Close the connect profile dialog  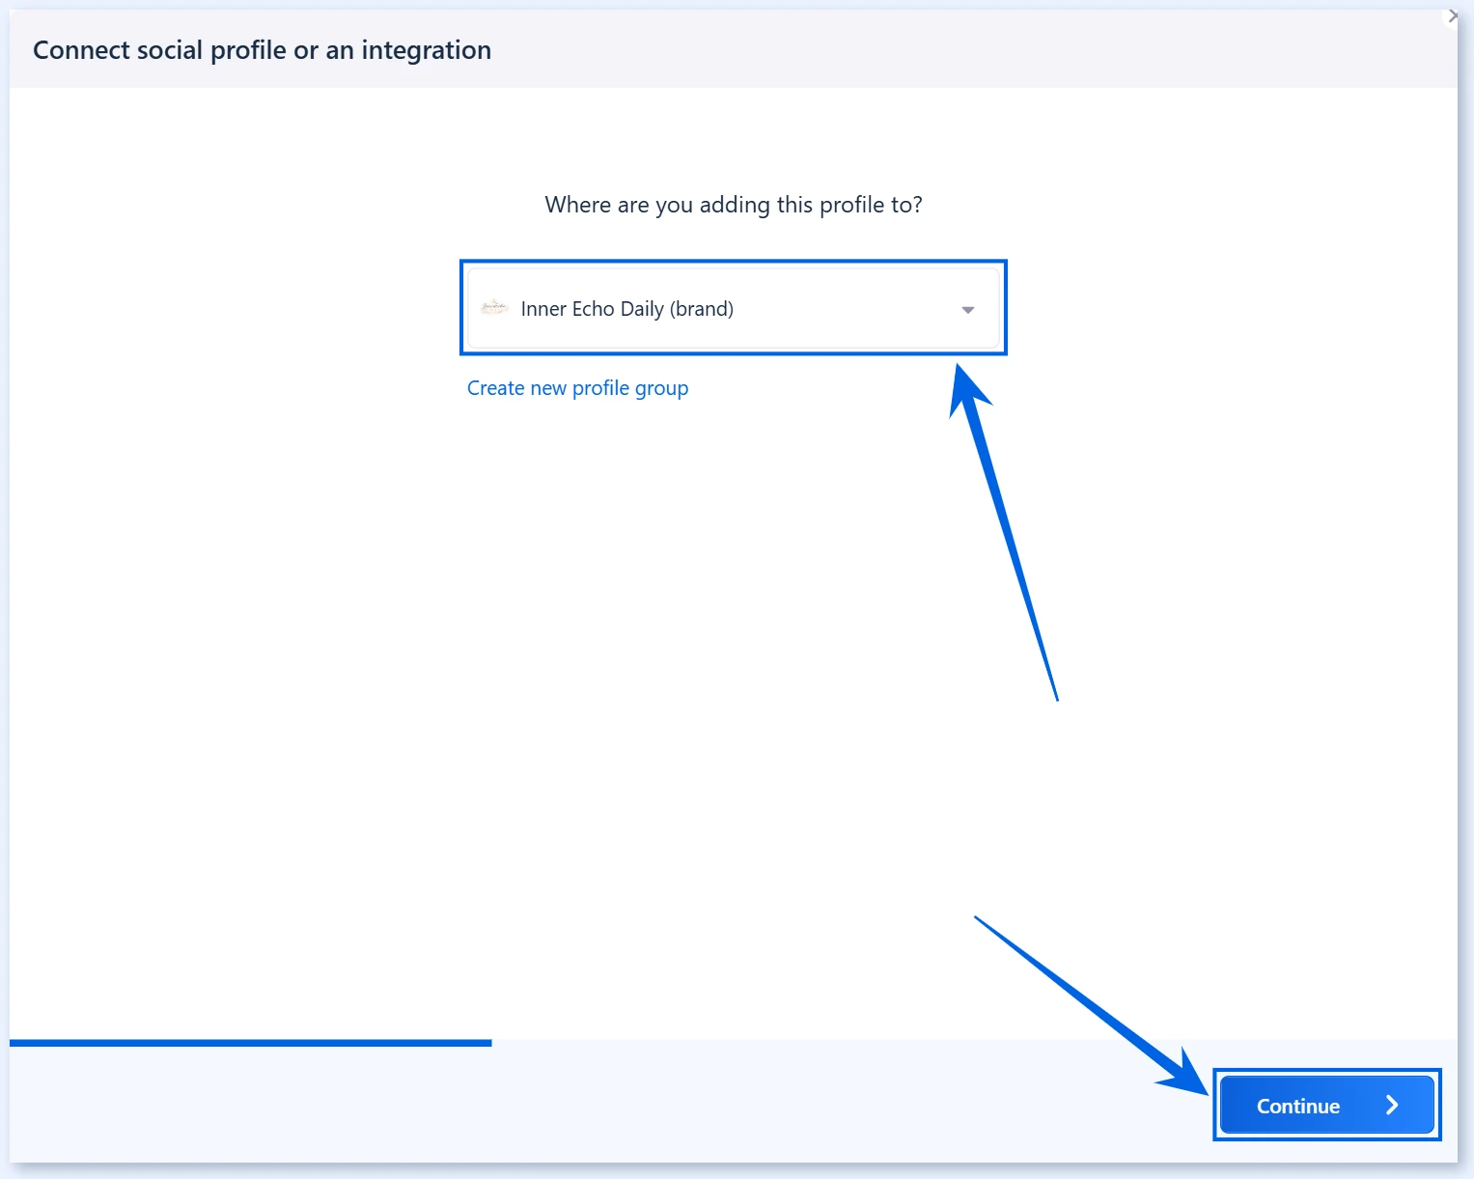(x=1453, y=15)
